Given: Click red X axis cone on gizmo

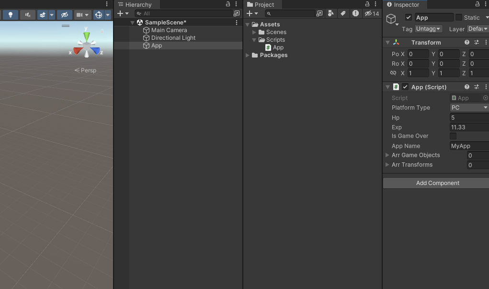Looking at the screenshot, I should click(x=78, y=50).
